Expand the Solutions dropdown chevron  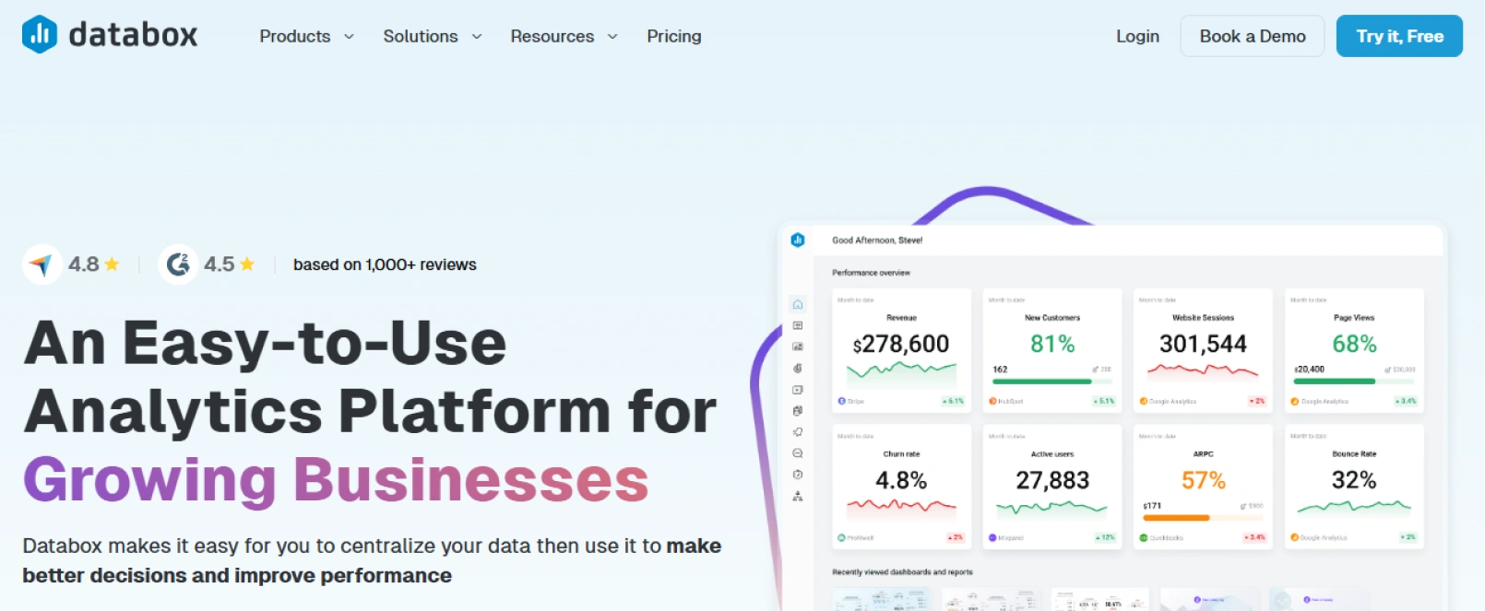(477, 37)
